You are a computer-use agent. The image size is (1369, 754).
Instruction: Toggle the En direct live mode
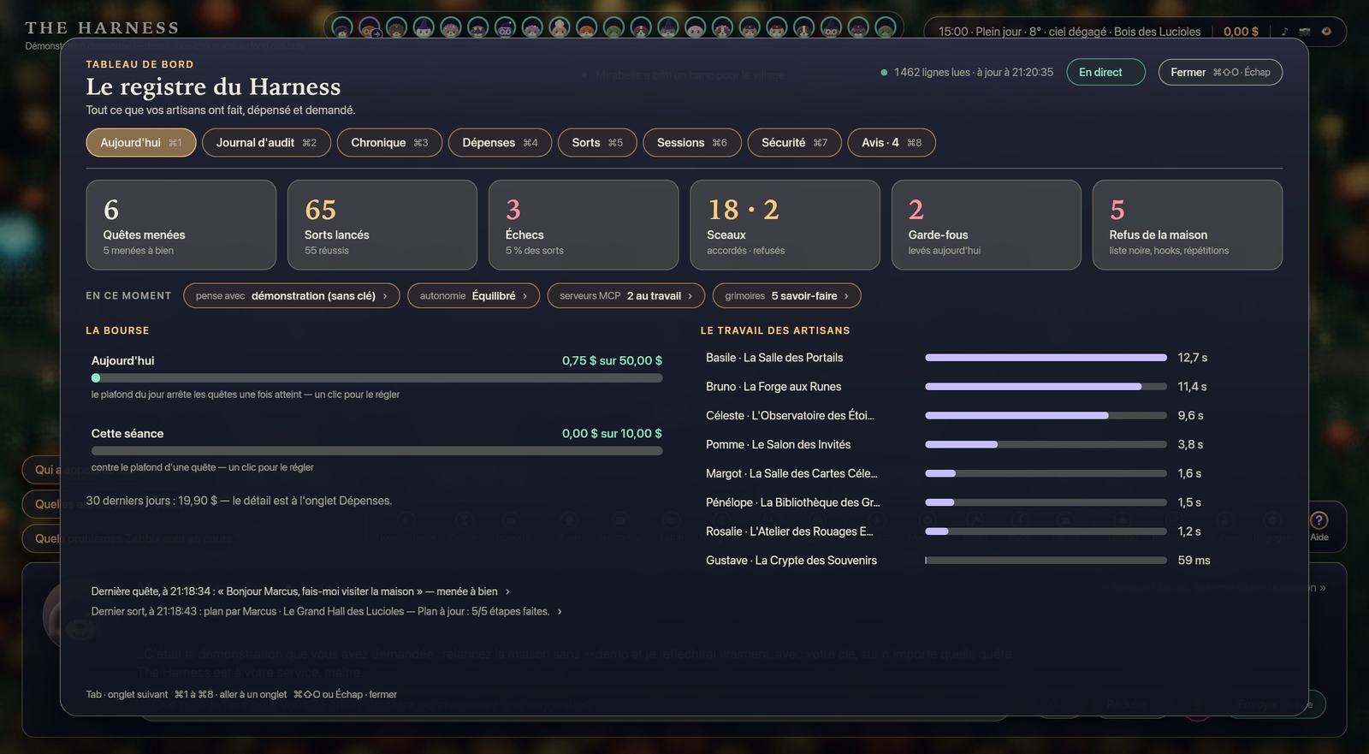point(1105,72)
